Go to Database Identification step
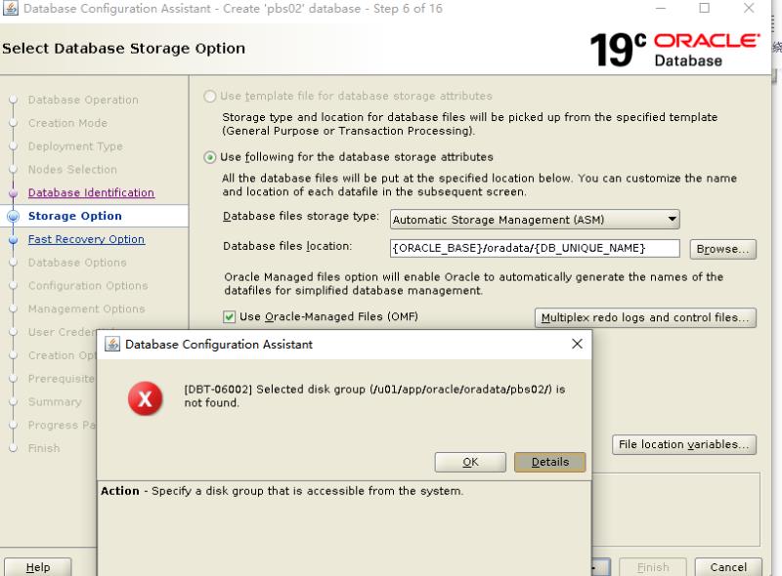Viewport: 782px width, 576px height. coord(91,193)
